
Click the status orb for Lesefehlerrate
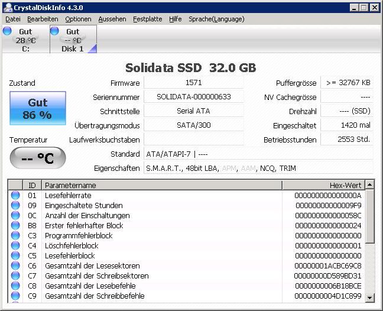pos(15,195)
